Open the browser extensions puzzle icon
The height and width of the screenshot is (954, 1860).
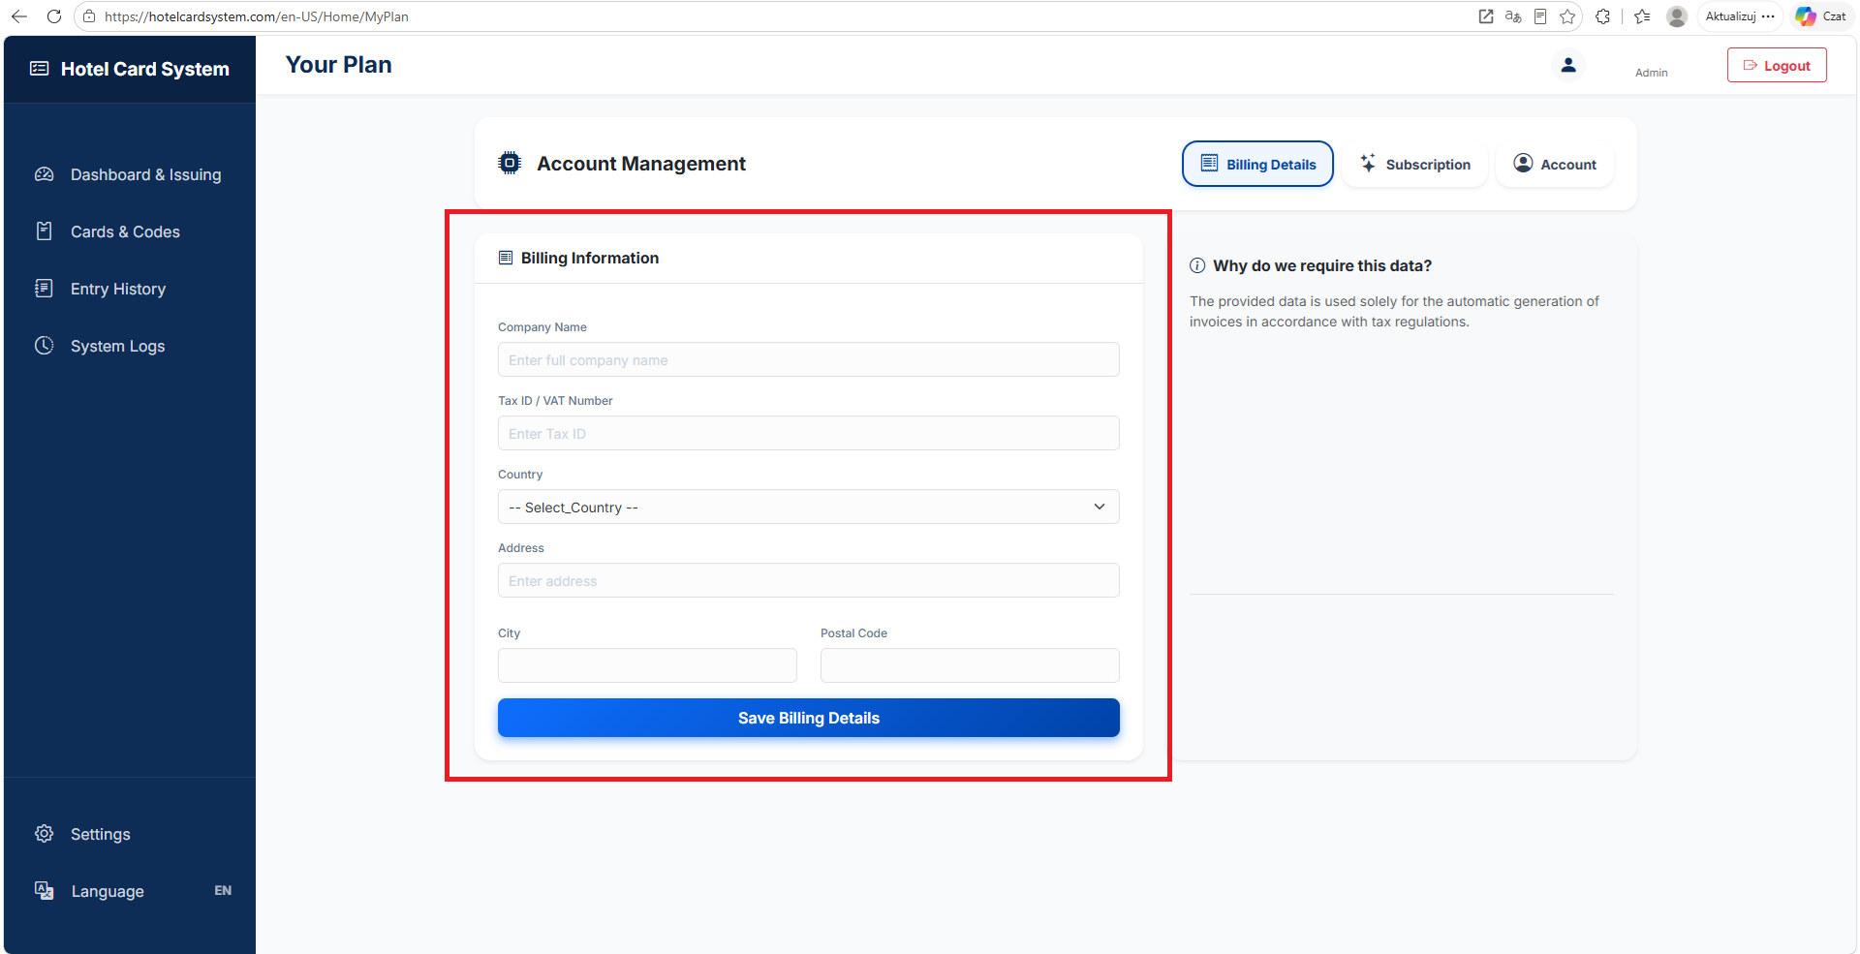click(1603, 16)
